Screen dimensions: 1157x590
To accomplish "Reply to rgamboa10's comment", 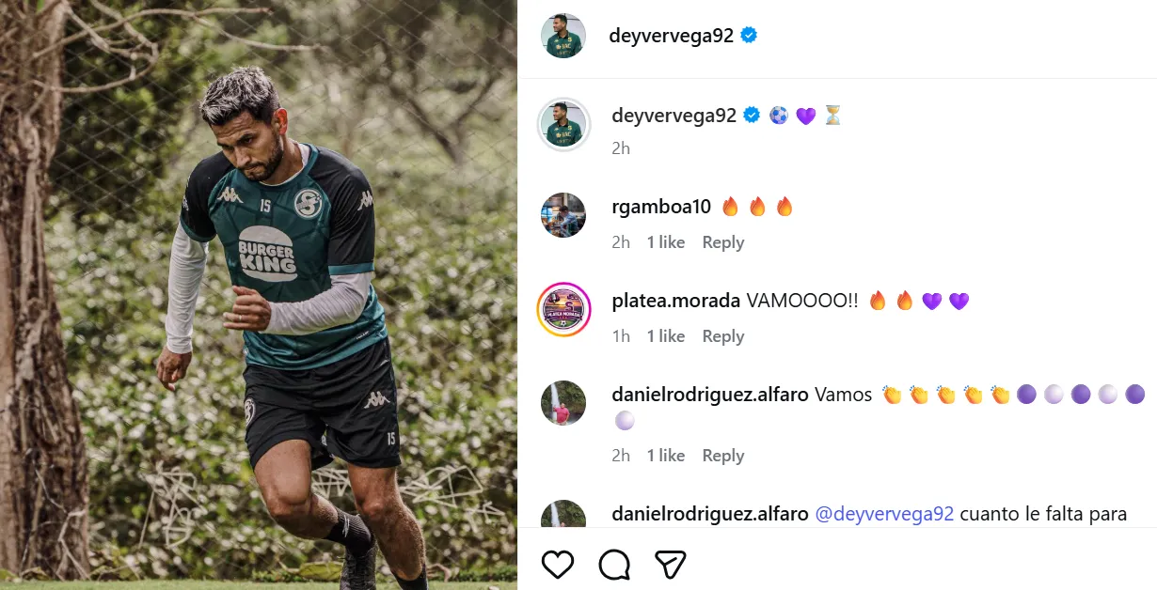I will (x=722, y=241).
